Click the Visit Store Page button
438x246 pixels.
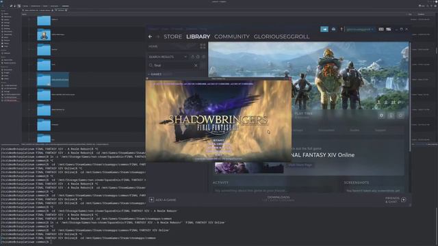point(300,165)
